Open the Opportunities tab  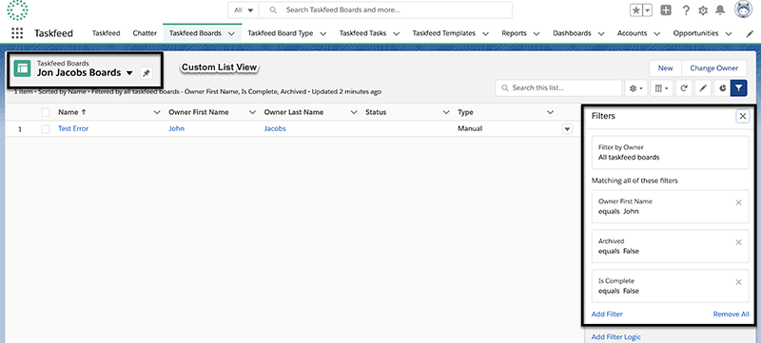pyautogui.click(x=695, y=33)
